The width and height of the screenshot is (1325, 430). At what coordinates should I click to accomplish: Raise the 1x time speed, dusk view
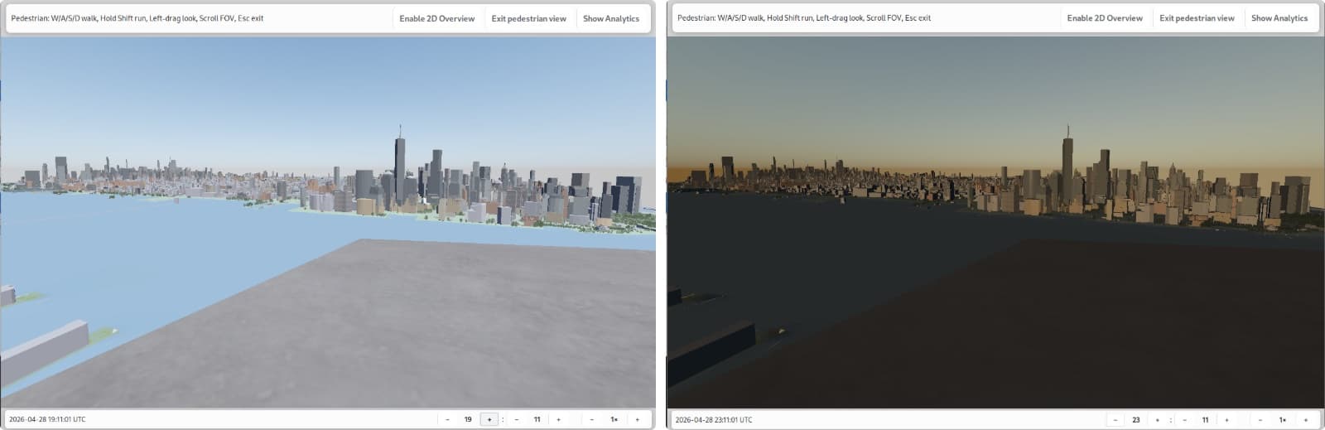1305,419
